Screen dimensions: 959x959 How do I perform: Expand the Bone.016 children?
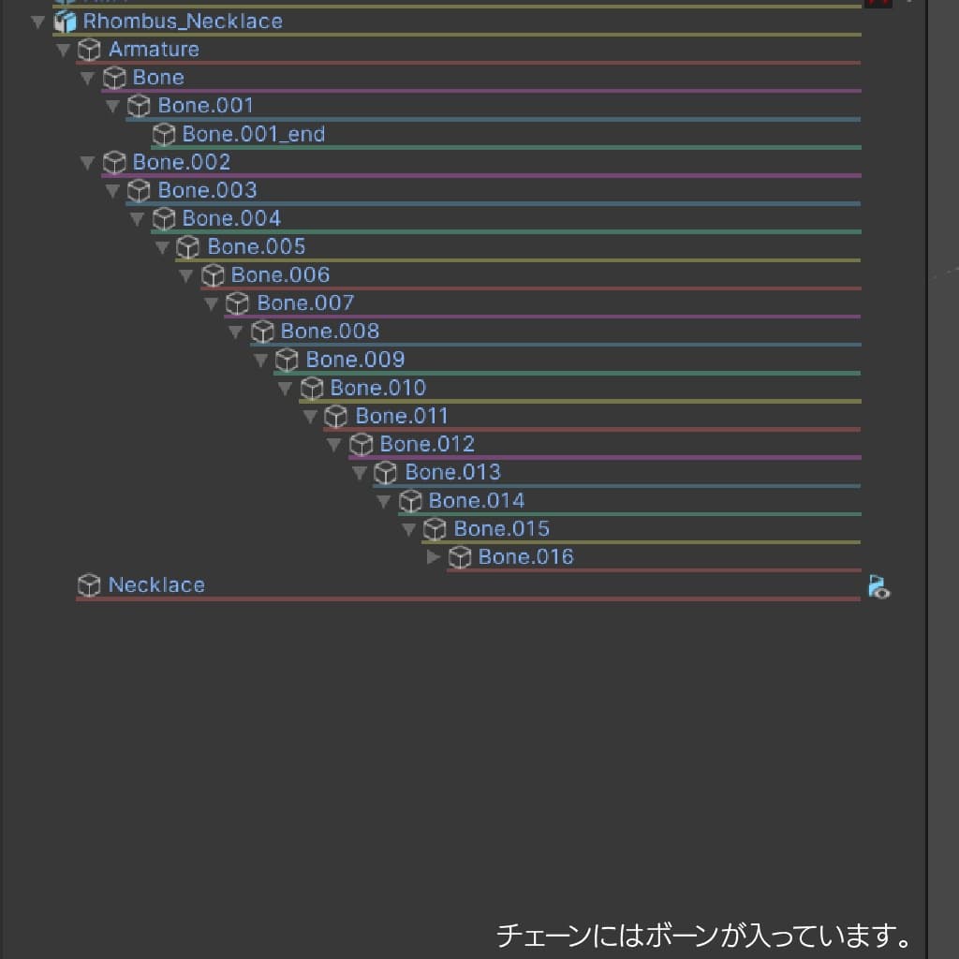click(x=434, y=556)
